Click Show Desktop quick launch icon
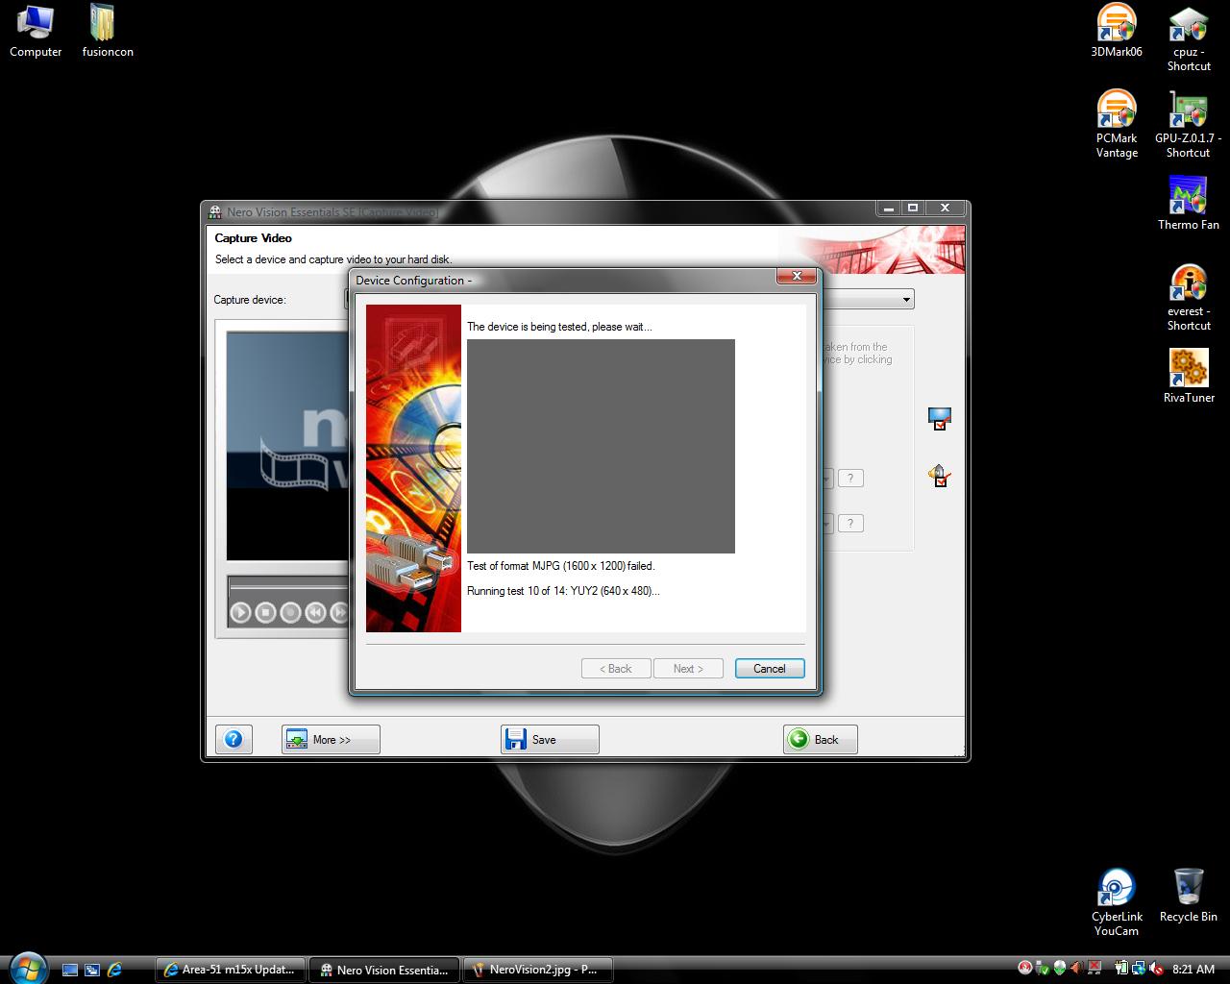The width and height of the screenshot is (1230, 984). click(70, 970)
